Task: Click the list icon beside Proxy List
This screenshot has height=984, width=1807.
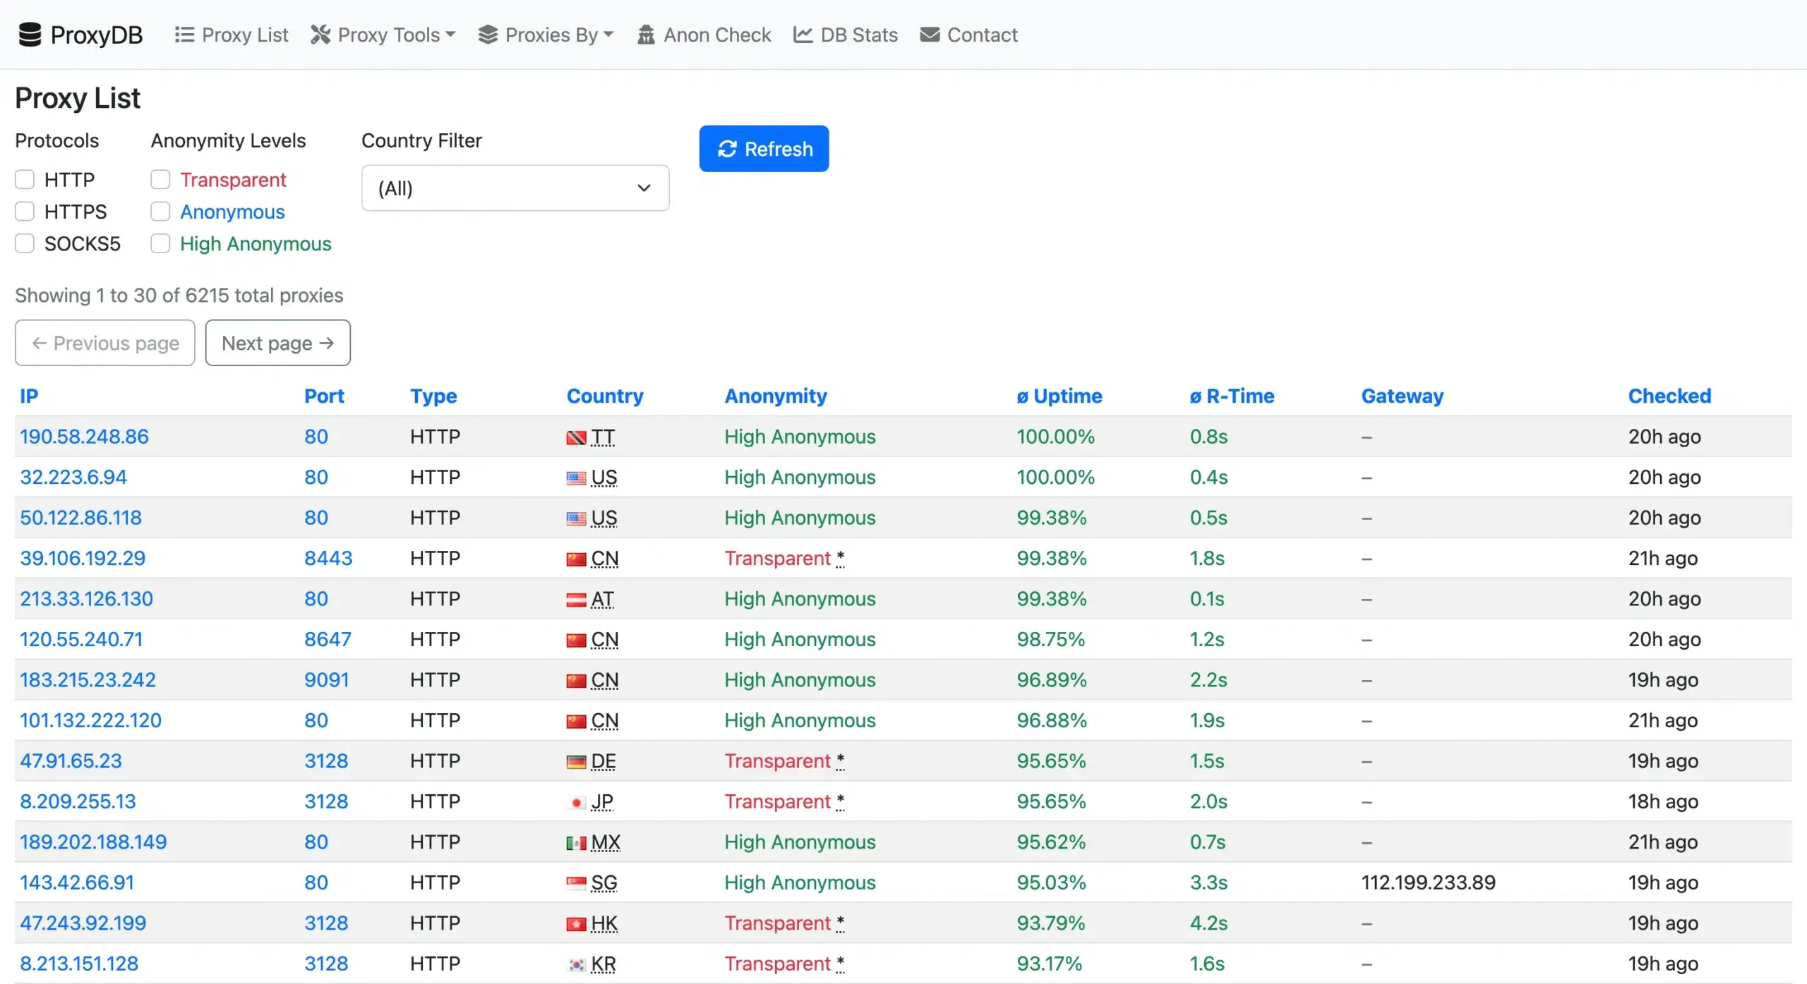Action: click(184, 35)
